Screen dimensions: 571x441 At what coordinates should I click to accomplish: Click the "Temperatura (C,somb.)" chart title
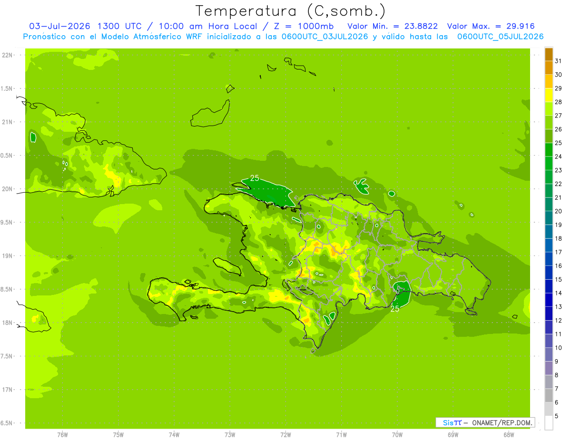(x=291, y=11)
